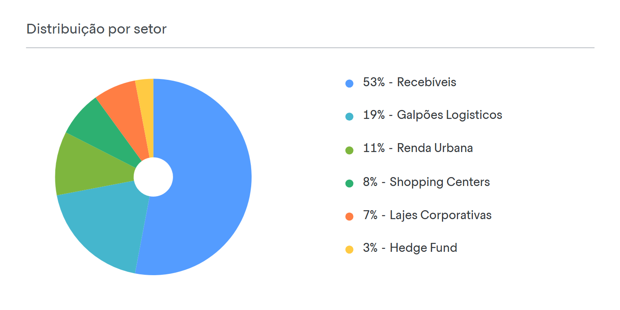Select the "53% - Recebíveis" legend label

[409, 82]
